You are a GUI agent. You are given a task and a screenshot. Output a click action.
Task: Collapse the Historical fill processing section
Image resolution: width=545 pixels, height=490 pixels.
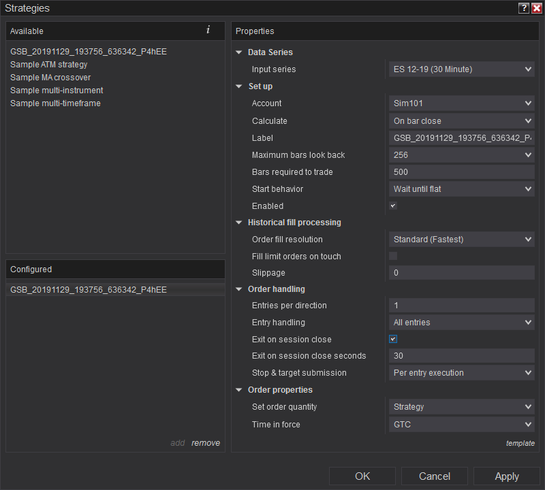pos(239,223)
